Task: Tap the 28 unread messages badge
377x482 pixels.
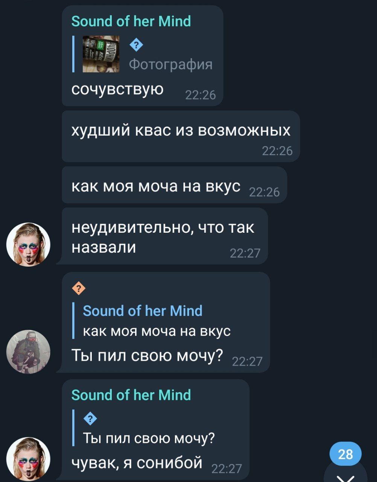Action: point(345,454)
